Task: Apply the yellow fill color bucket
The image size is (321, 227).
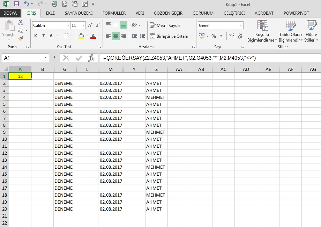Action: 81,36
